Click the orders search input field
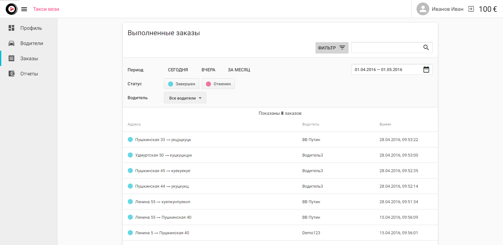Image resolution: width=503 pixels, height=245 pixels. point(386,48)
